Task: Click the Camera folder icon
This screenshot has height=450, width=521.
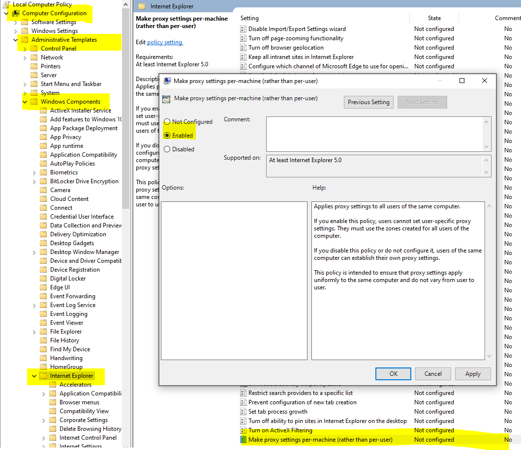Action: 43,190
